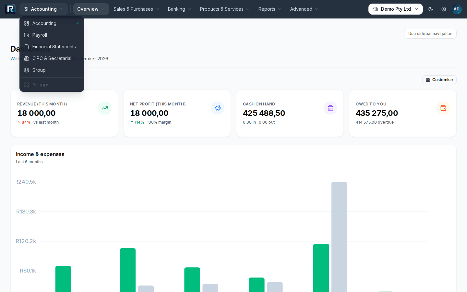The height and width of the screenshot is (292, 467).
Task: Click the 425 488,50 cash on hand value
Action: coord(264,113)
